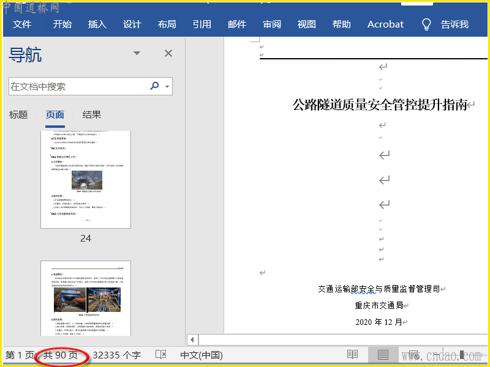Show the 结果 navigation tab
This screenshot has width=490, height=367.
(x=92, y=114)
